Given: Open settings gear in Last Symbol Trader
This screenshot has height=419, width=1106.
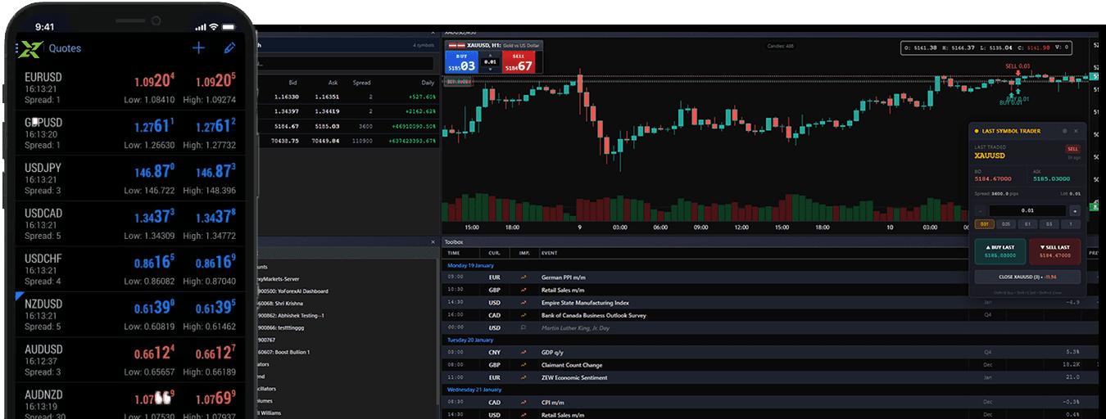Looking at the screenshot, I should point(1064,131).
